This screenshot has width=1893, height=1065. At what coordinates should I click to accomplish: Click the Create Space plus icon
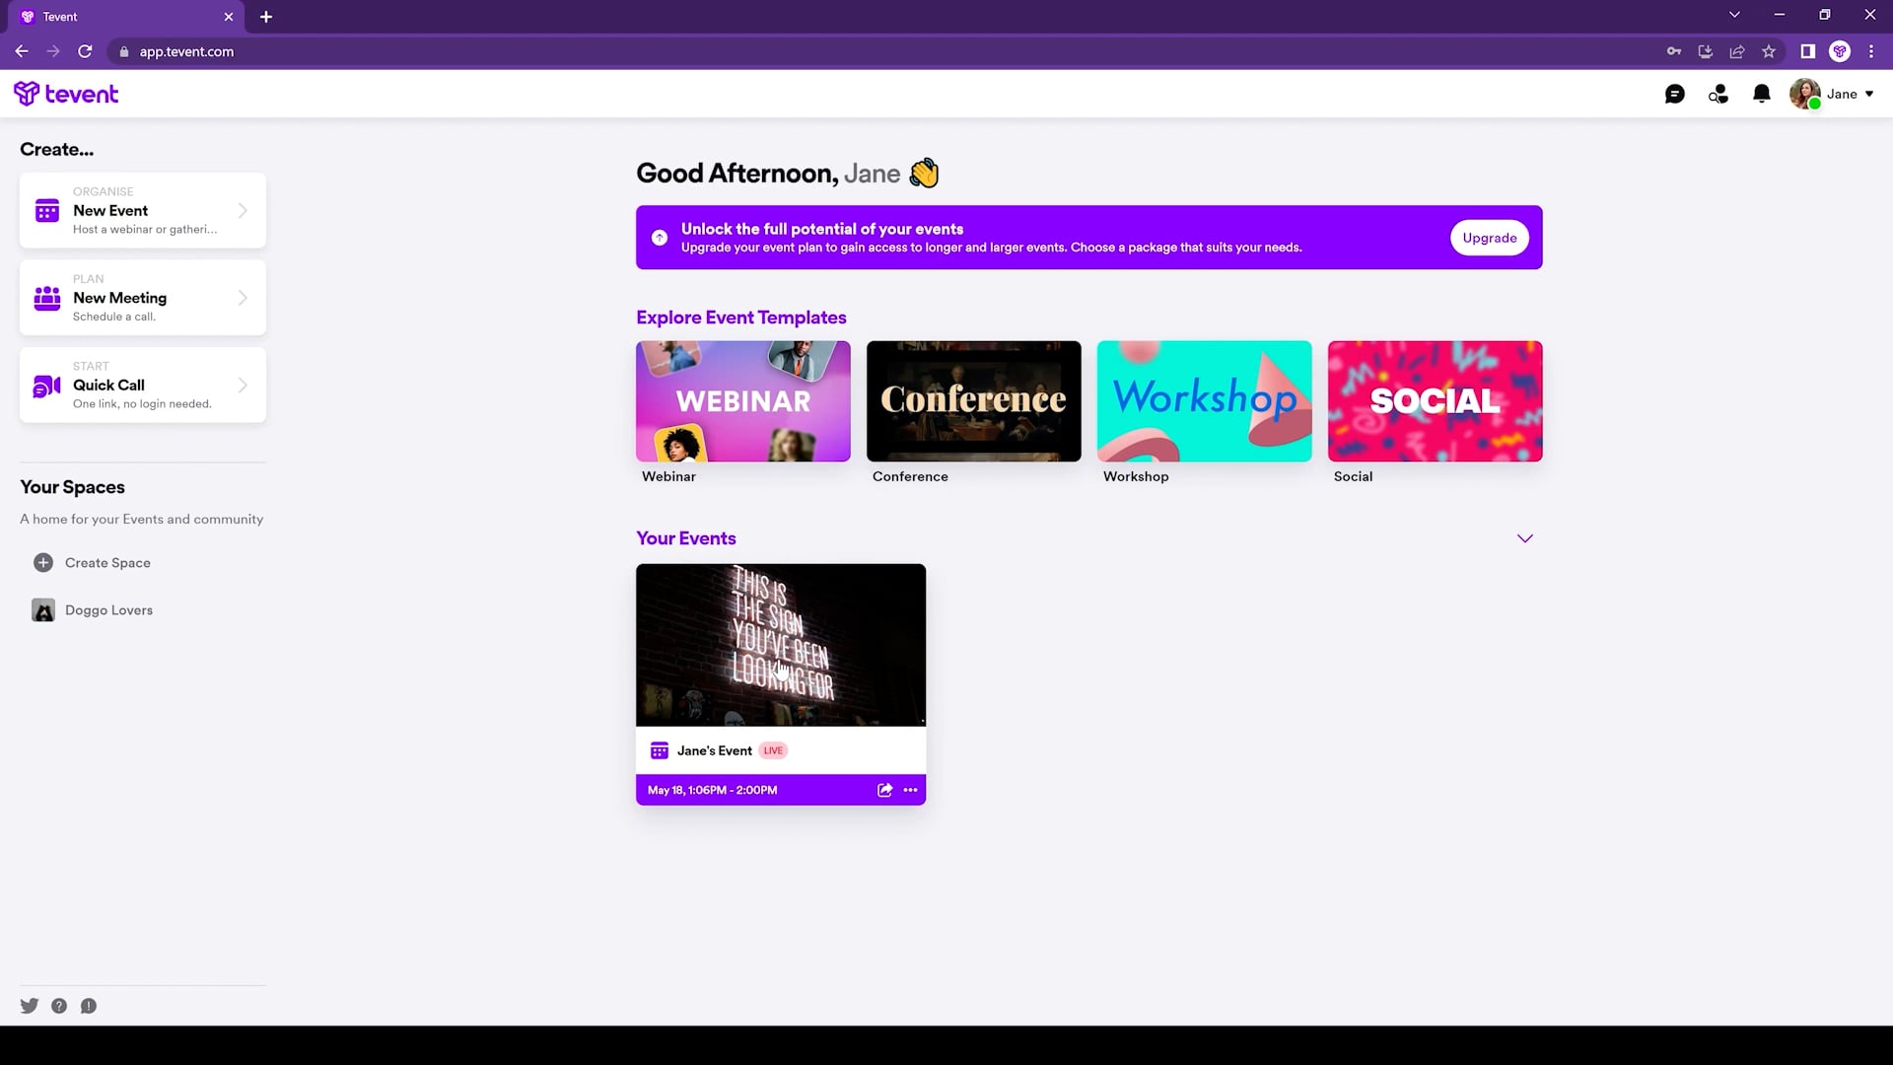pos(43,563)
